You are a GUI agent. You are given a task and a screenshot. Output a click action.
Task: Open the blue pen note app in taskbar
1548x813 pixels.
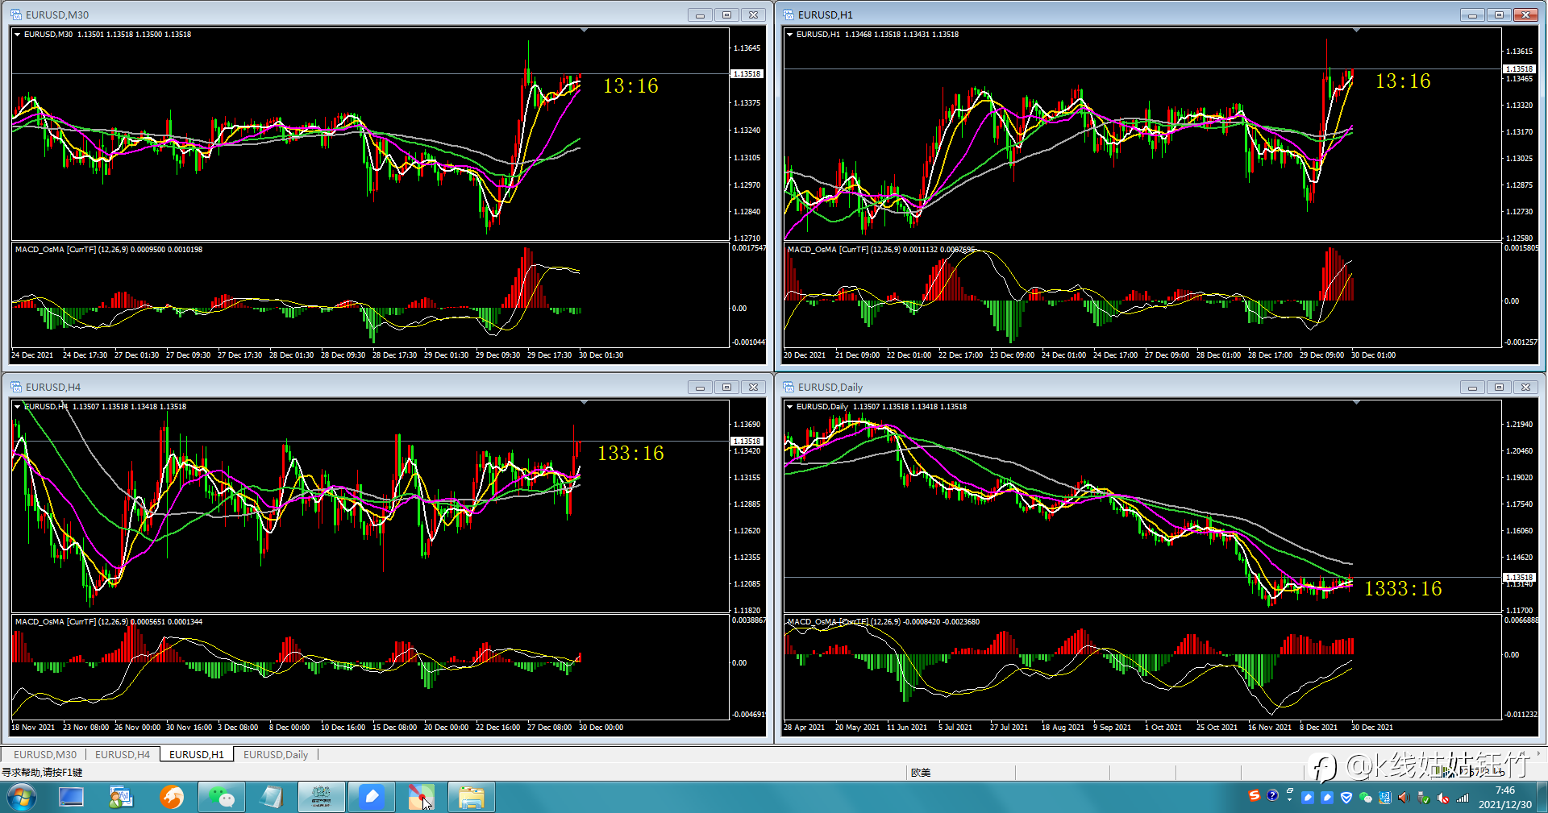(x=371, y=797)
